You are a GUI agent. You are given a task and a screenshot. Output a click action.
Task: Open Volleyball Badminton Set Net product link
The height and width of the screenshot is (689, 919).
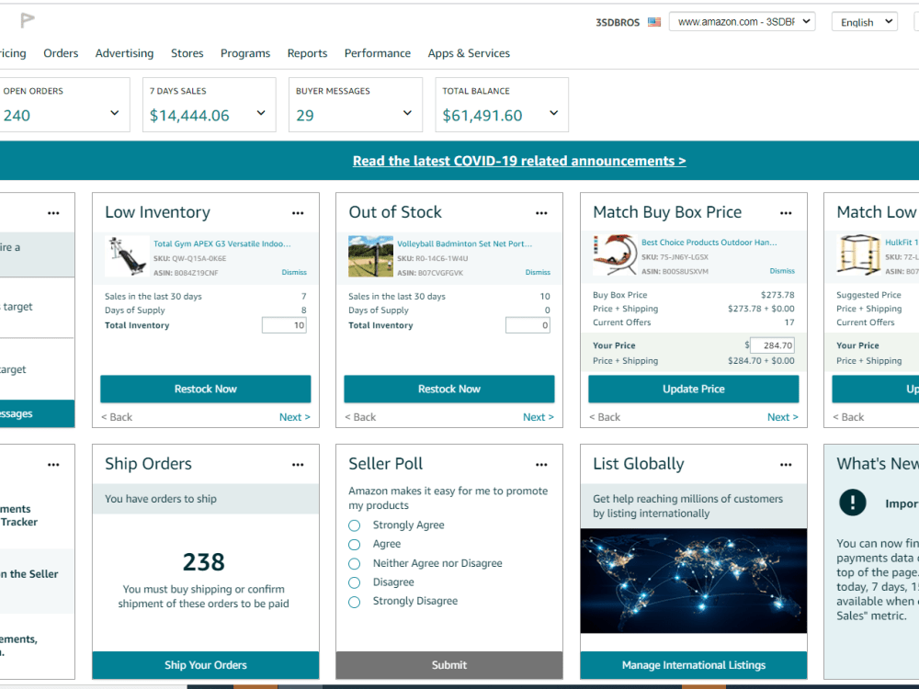click(465, 243)
